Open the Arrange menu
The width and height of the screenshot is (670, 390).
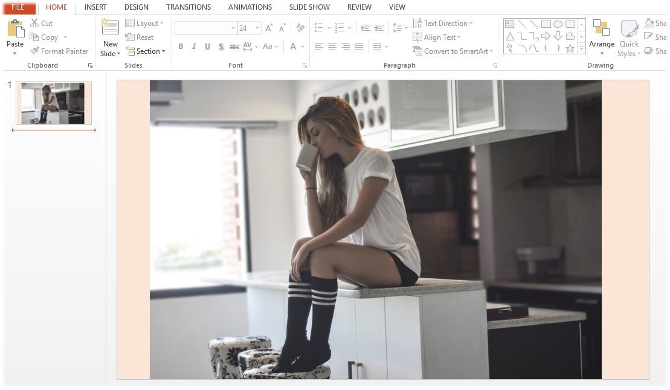pyautogui.click(x=602, y=37)
